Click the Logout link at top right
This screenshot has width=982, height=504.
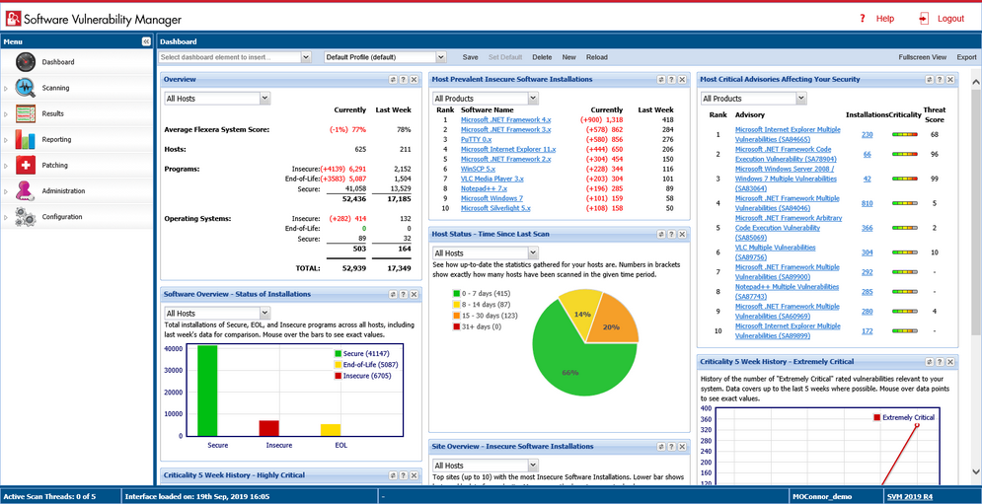click(x=949, y=19)
